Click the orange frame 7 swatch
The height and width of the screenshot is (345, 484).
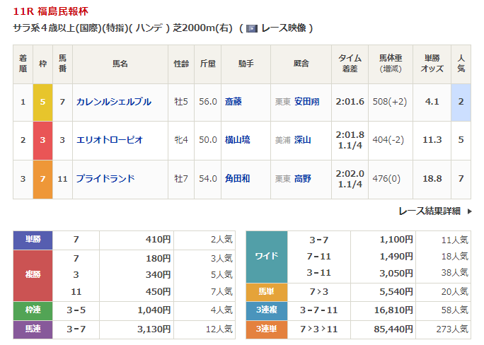click(x=42, y=178)
